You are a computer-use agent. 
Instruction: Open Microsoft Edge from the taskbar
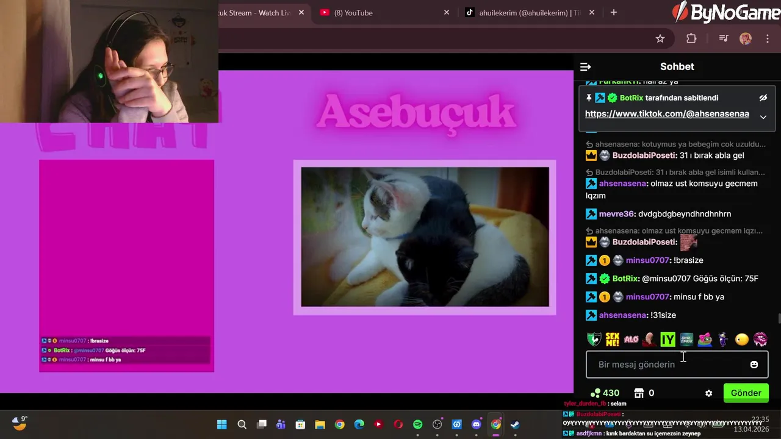click(x=359, y=425)
